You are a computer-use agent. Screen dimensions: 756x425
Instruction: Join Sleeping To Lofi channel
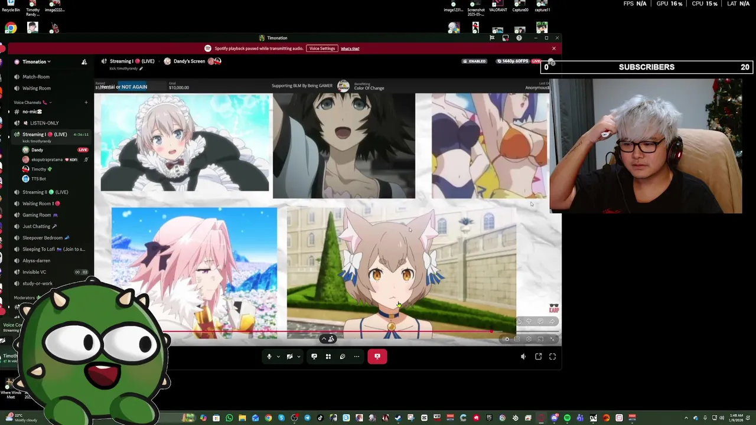point(50,249)
